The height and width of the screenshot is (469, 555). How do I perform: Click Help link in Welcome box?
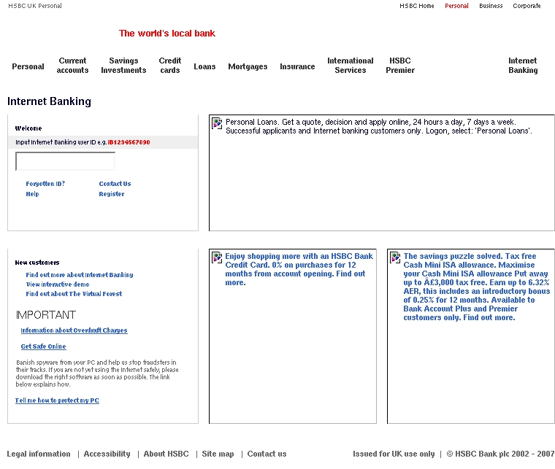[x=32, y=194]
